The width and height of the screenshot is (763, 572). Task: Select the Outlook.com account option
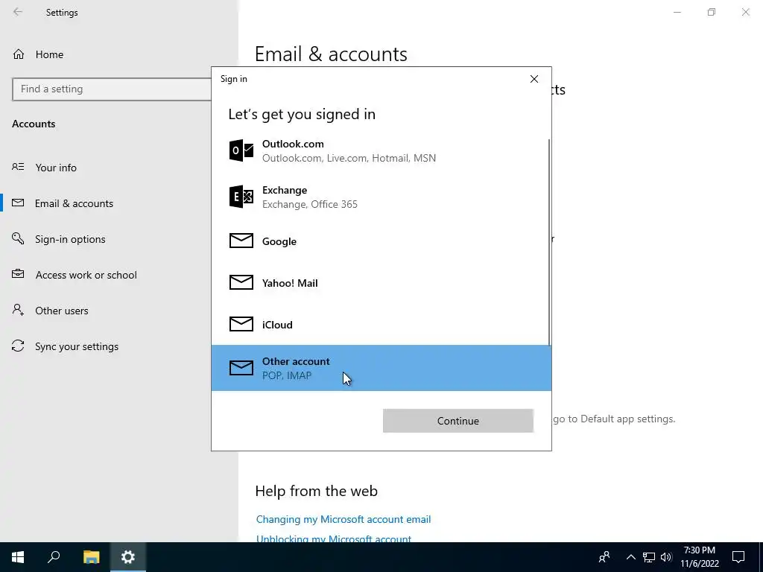pos(381,150)
